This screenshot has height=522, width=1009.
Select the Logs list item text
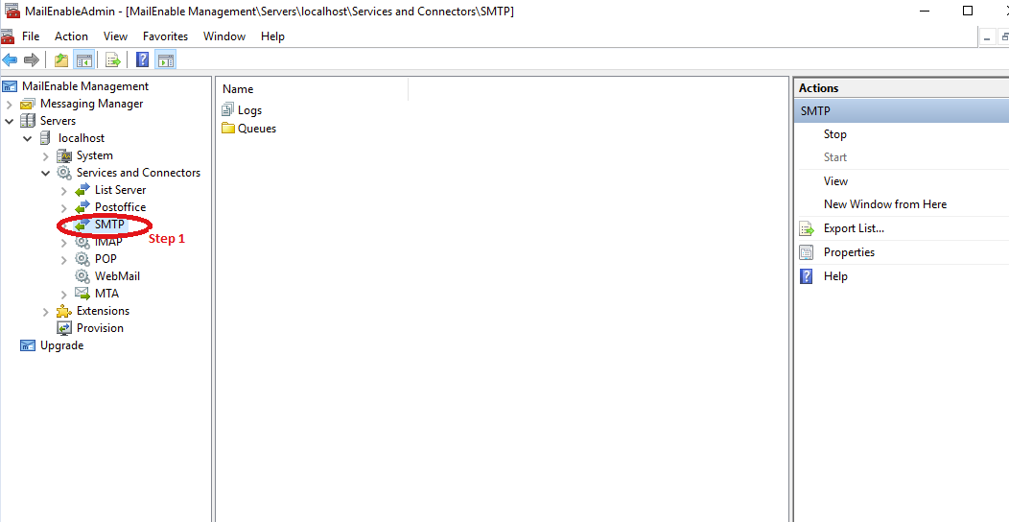click(x=249, y=110)
